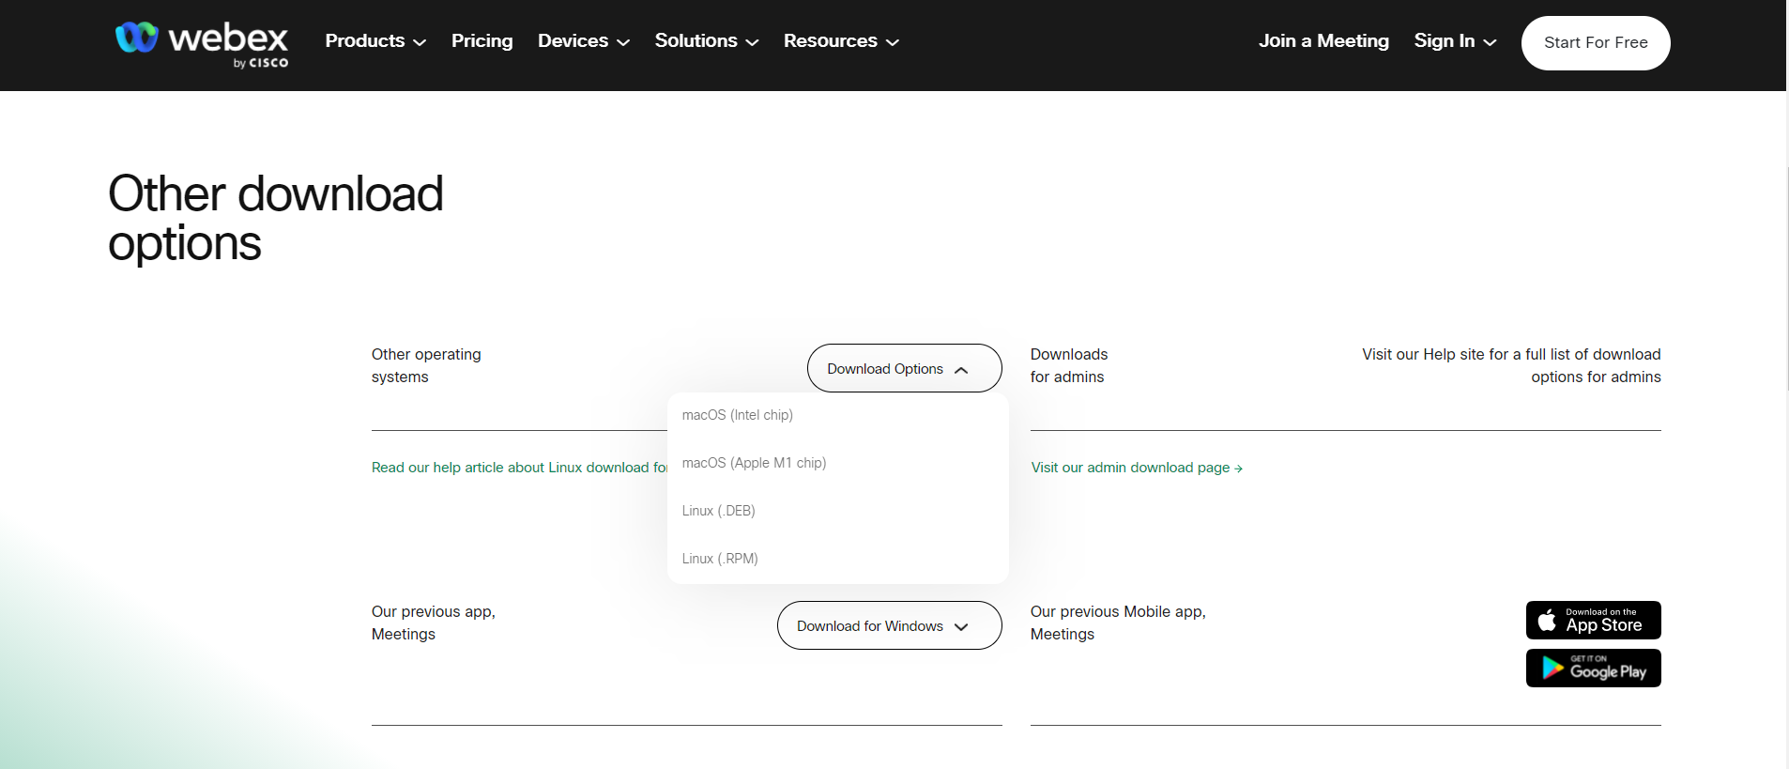Click 'Our previous Mobile app, Meetings' label
This screenshot has width=1789, height=769.
(x=1118, y=623)
